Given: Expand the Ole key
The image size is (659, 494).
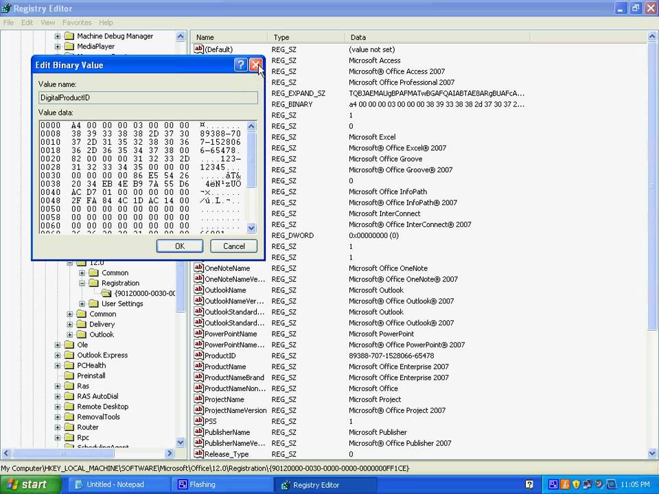Looking at the screenshot, I should tap(58, 345).
